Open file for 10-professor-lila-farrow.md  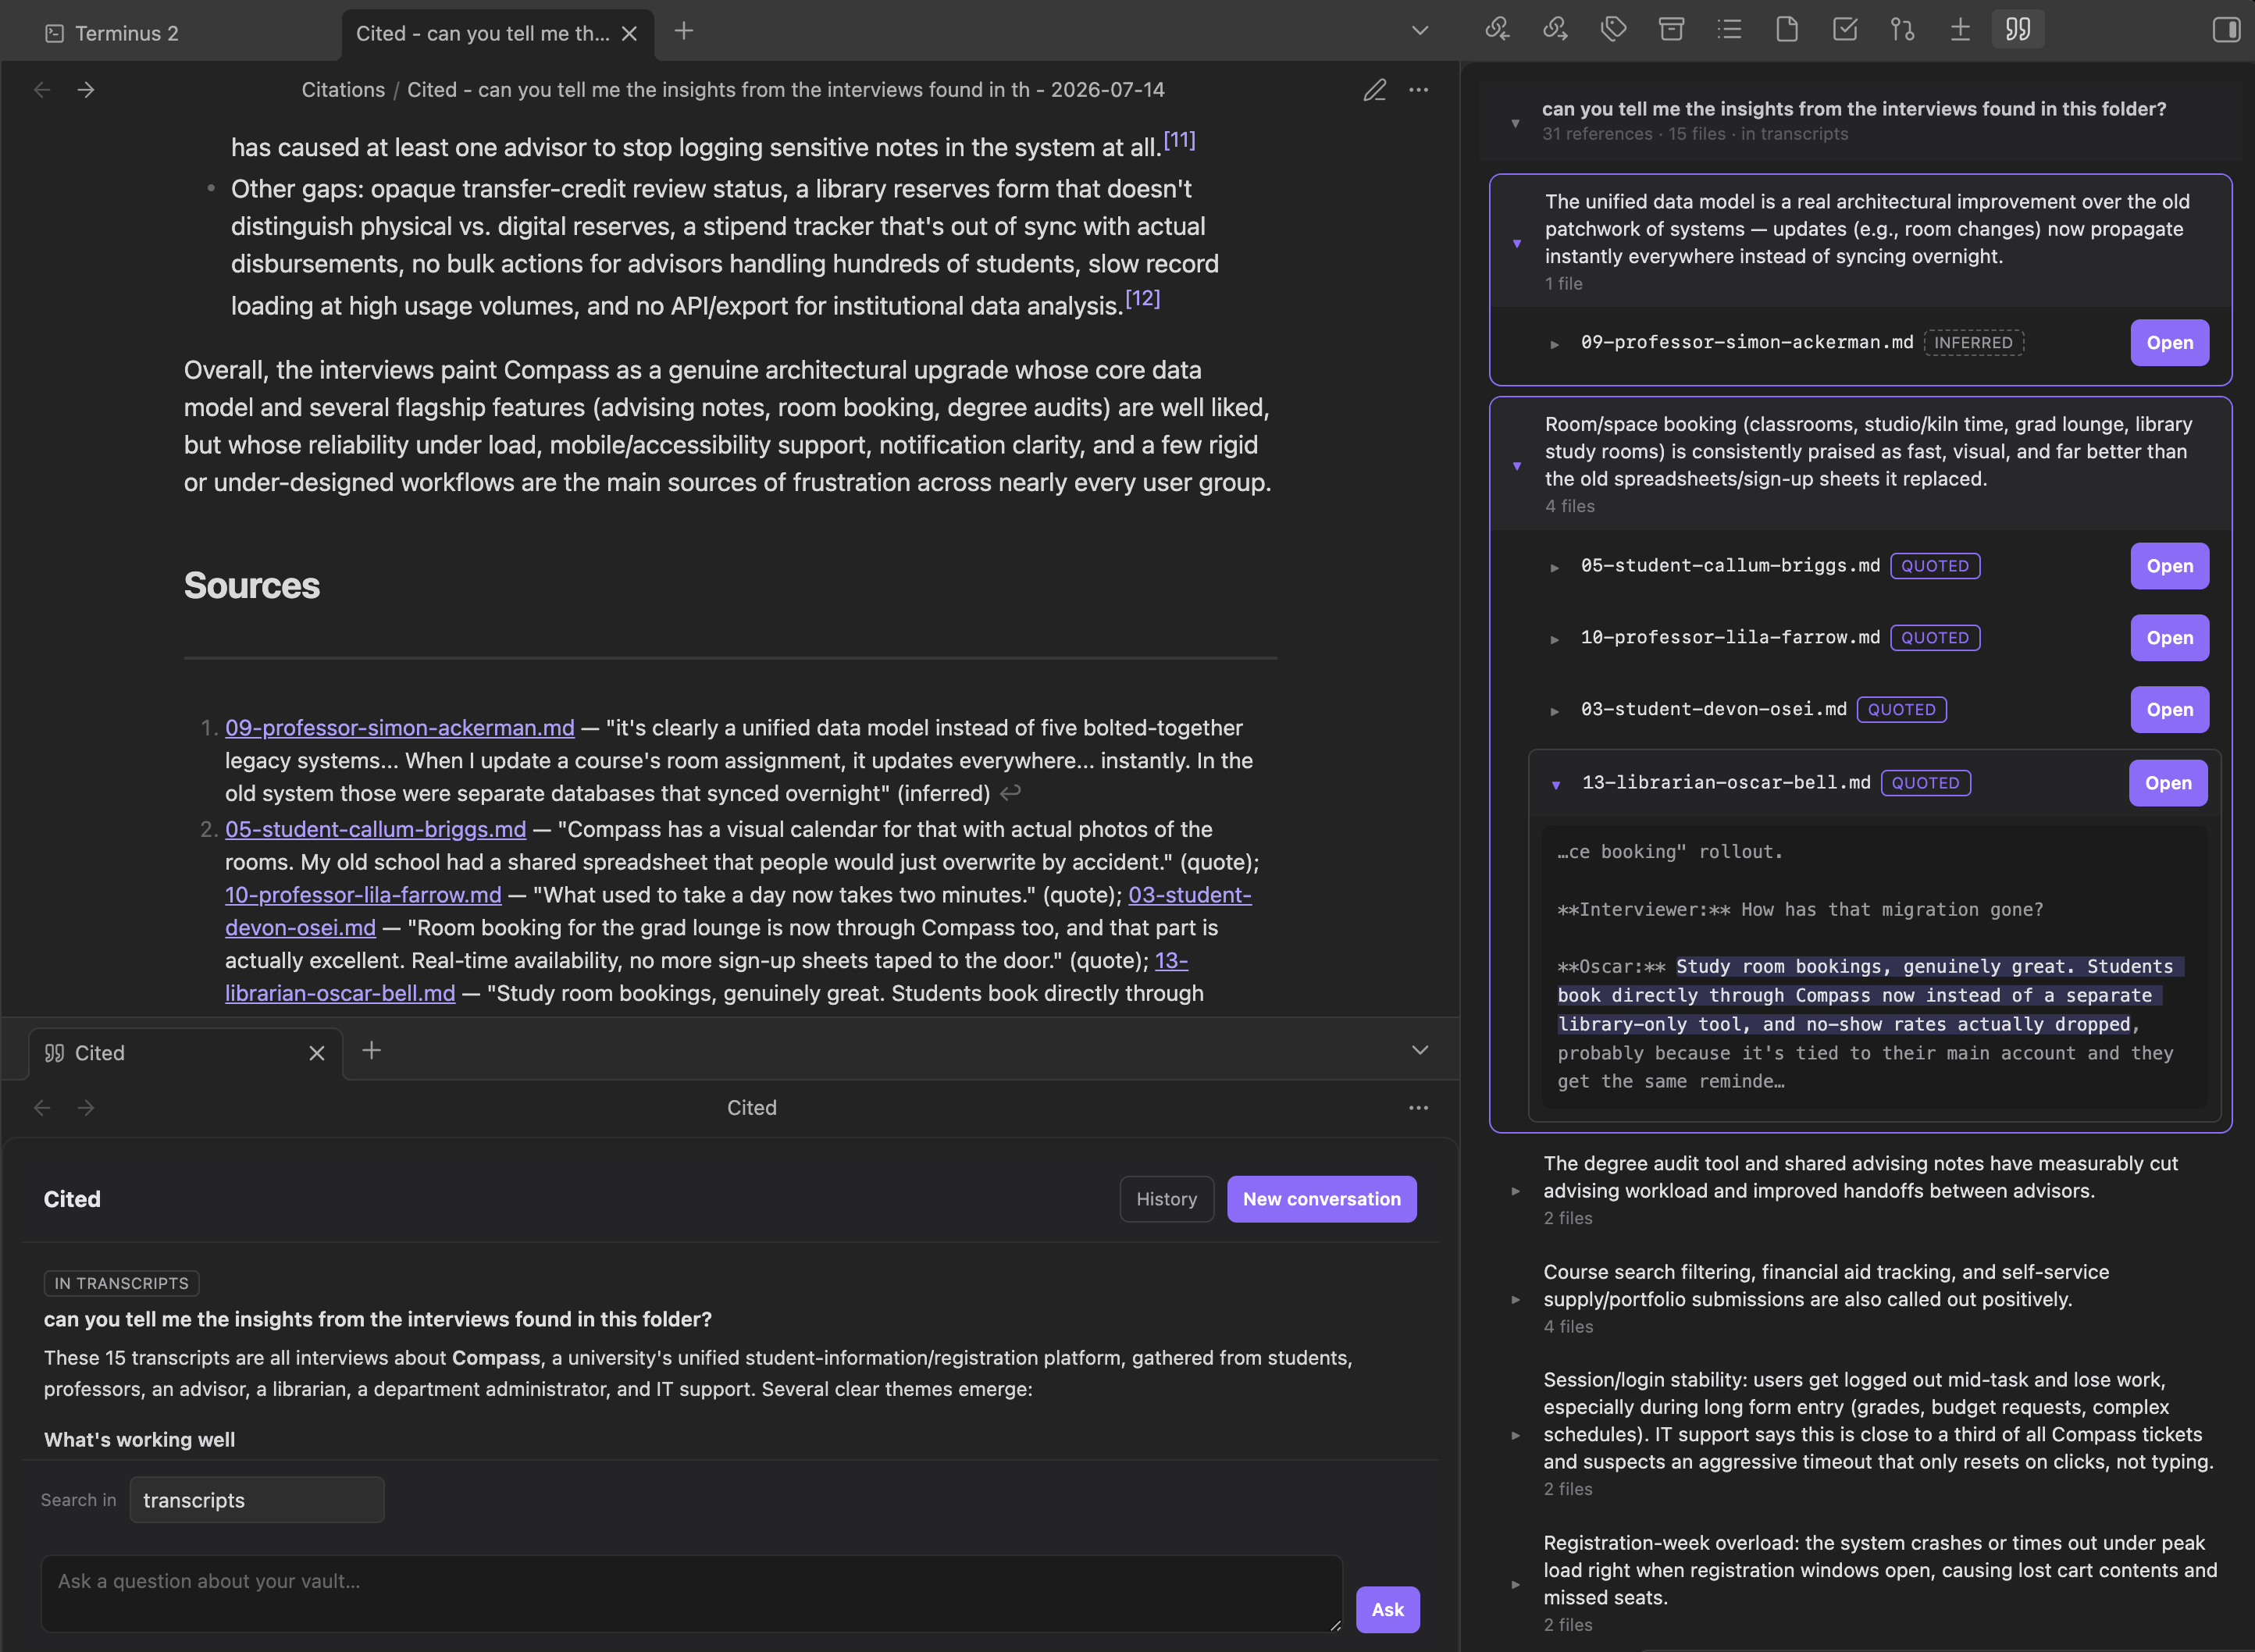click(x=2169, y=638)
